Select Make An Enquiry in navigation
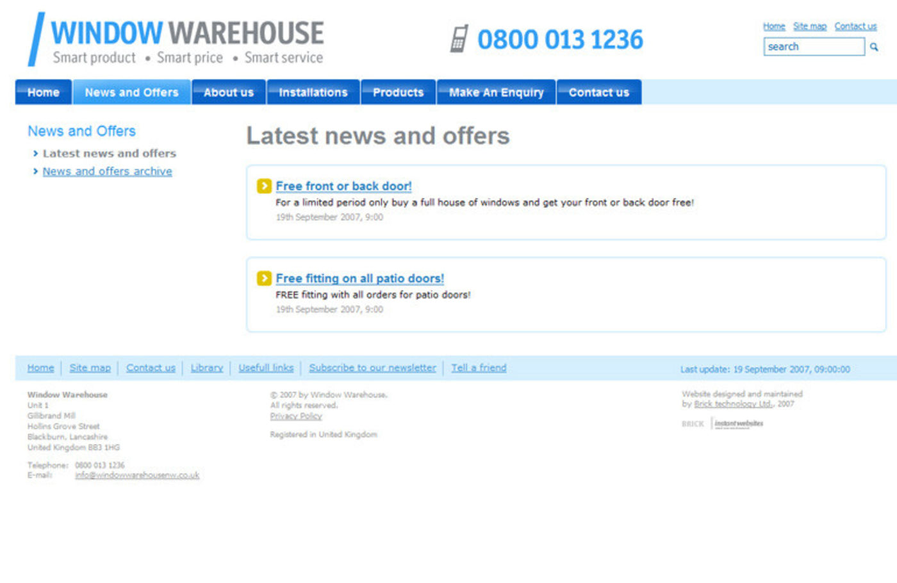Viewport: 897px width, 583px height. tap(496, 92)
